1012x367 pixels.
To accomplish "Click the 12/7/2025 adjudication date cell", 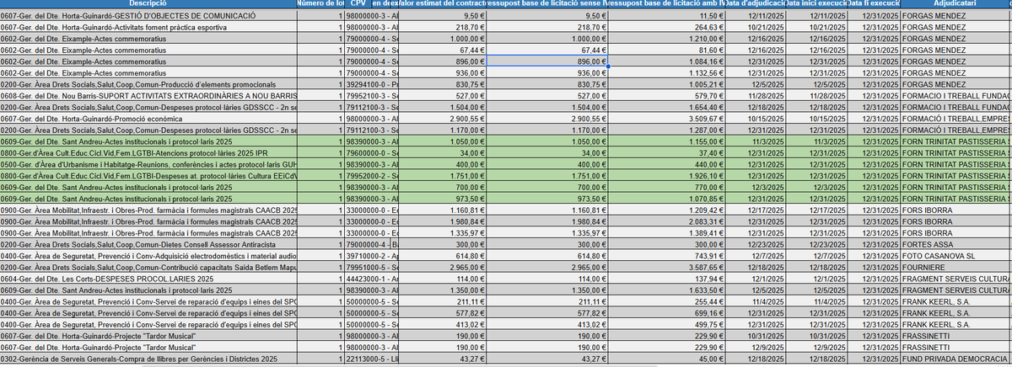I will (x=756, y=256).
